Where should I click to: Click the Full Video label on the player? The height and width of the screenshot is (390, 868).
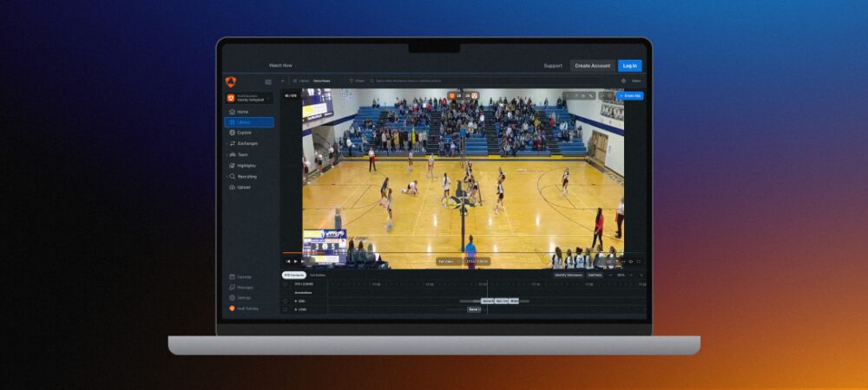point(446,261)
